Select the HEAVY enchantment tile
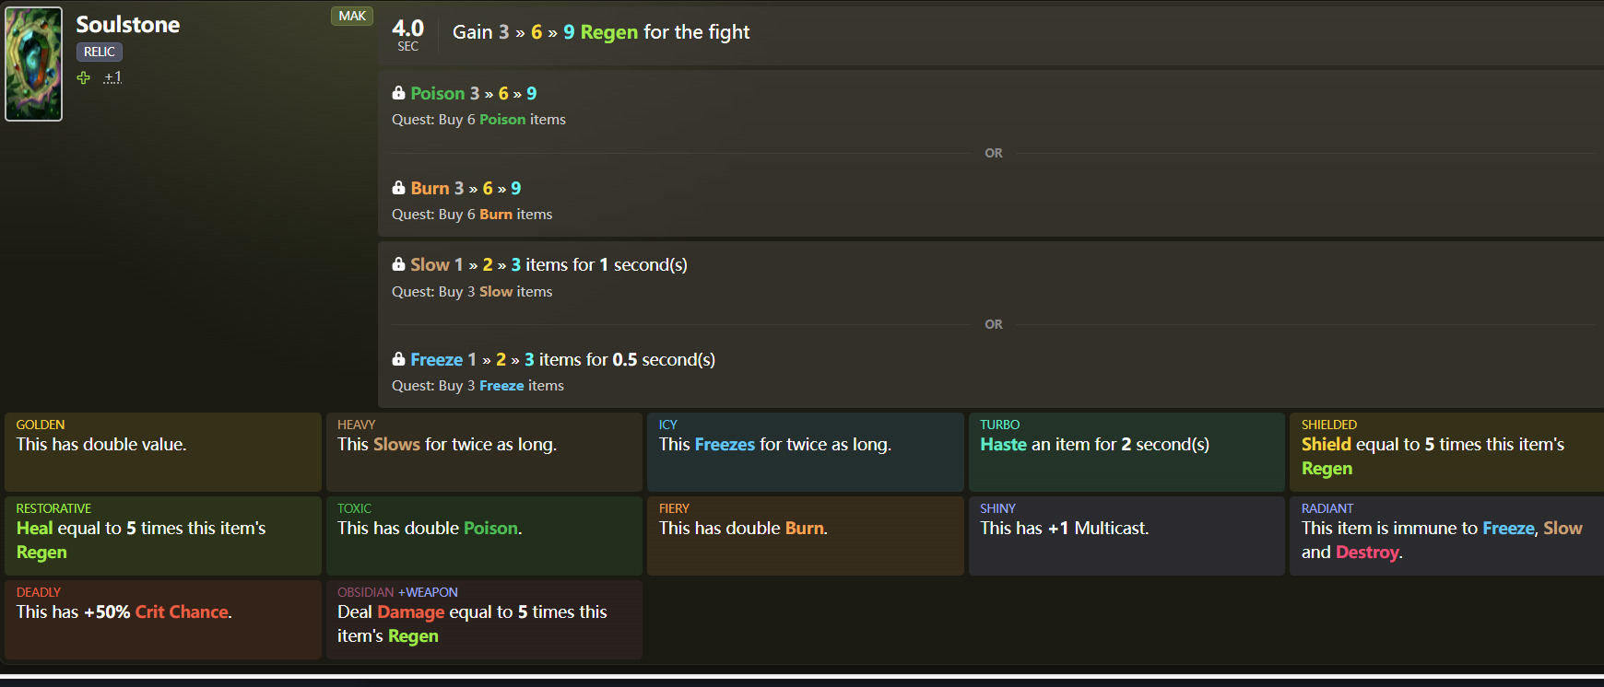Image resolution: width=1604 pixels, height=687 pixels. (x=484, y=451)
